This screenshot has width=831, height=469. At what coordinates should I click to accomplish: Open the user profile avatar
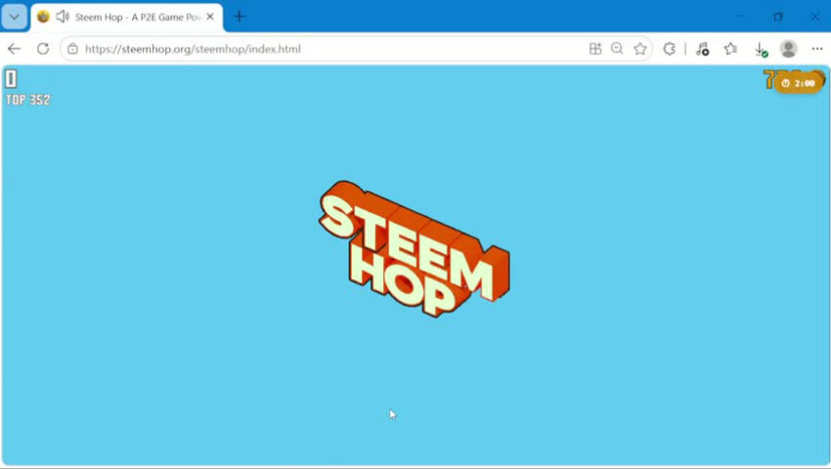coord(789,49)
